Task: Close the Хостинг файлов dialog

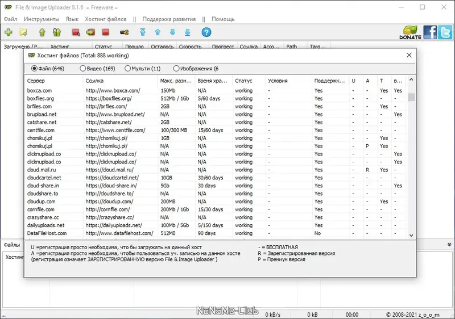Action: point(409,55)
